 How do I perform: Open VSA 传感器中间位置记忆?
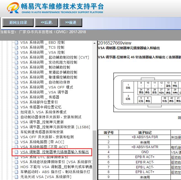(x=41, y=107)
